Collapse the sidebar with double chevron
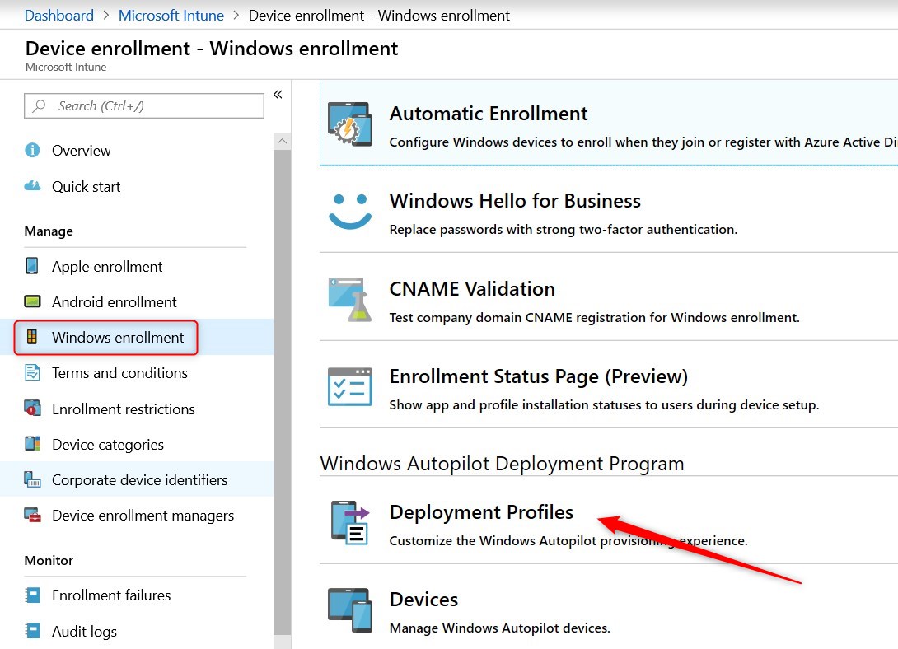 (278, 95)
